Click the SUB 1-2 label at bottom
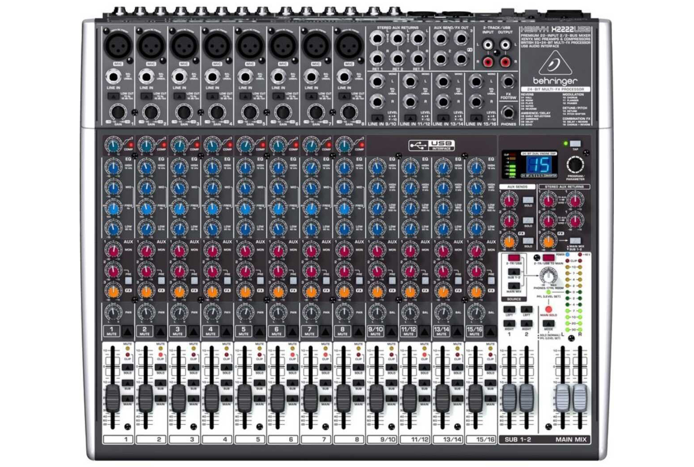The image size is (694, 467). (518, 439)
